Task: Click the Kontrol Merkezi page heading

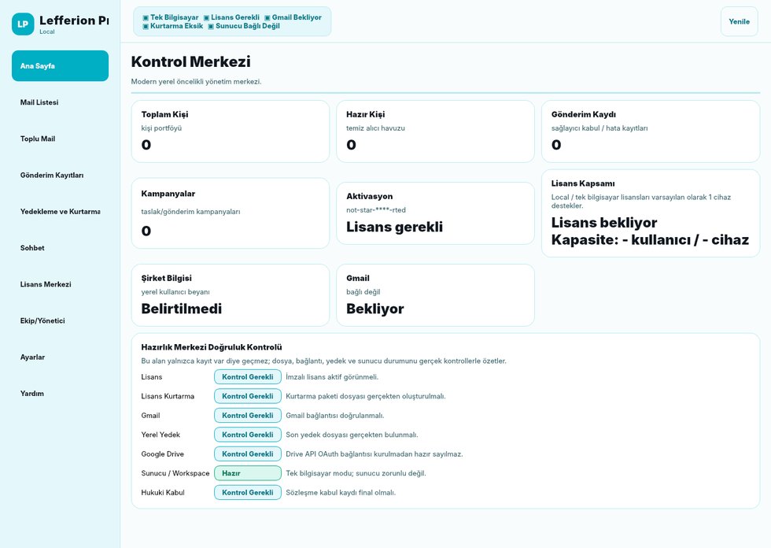Action: [x=190, y=61]
